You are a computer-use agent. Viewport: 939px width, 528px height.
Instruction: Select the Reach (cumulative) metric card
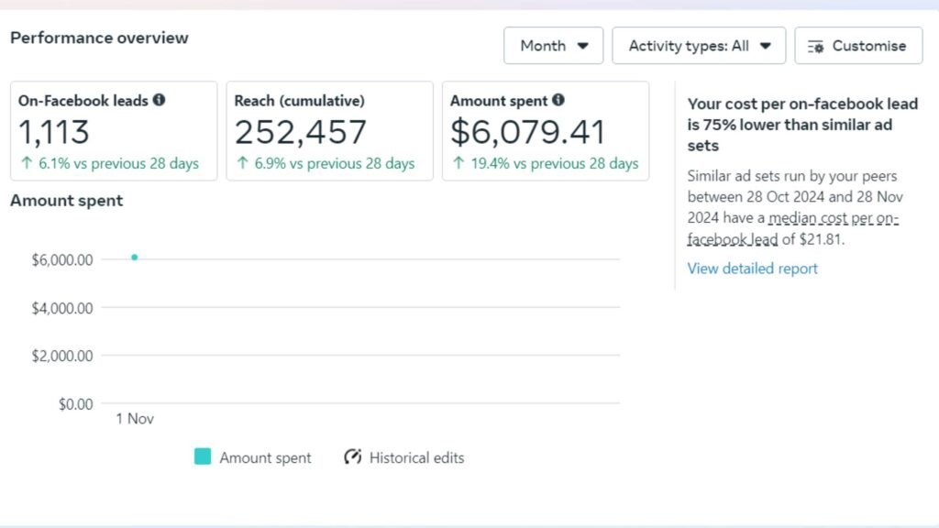click(x=329, y=131)
